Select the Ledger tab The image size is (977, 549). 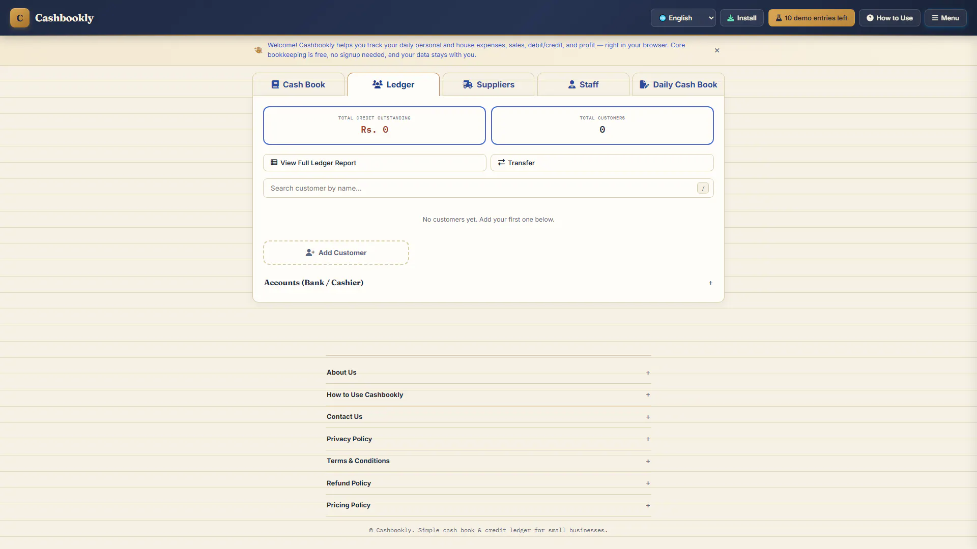pyautogui.click(x=393, y=84)
